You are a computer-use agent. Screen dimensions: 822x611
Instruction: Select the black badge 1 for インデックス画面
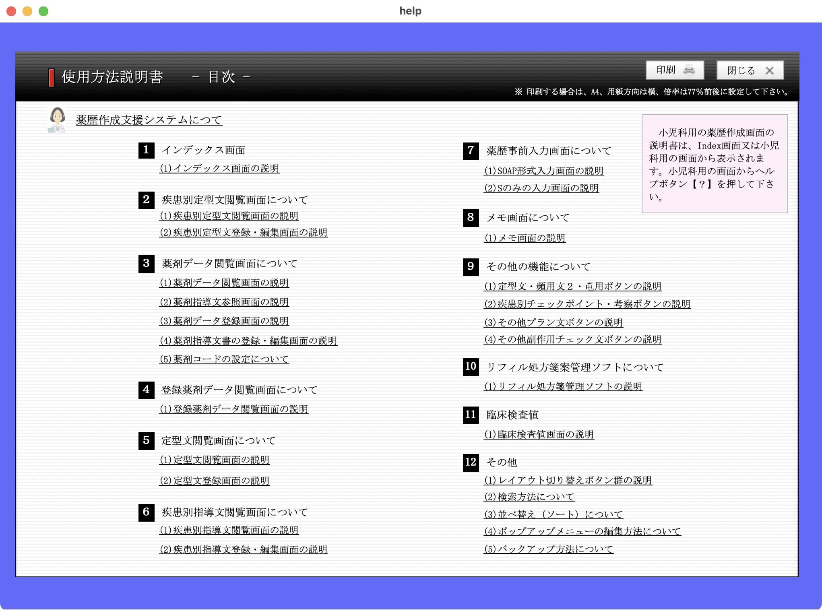146,150
